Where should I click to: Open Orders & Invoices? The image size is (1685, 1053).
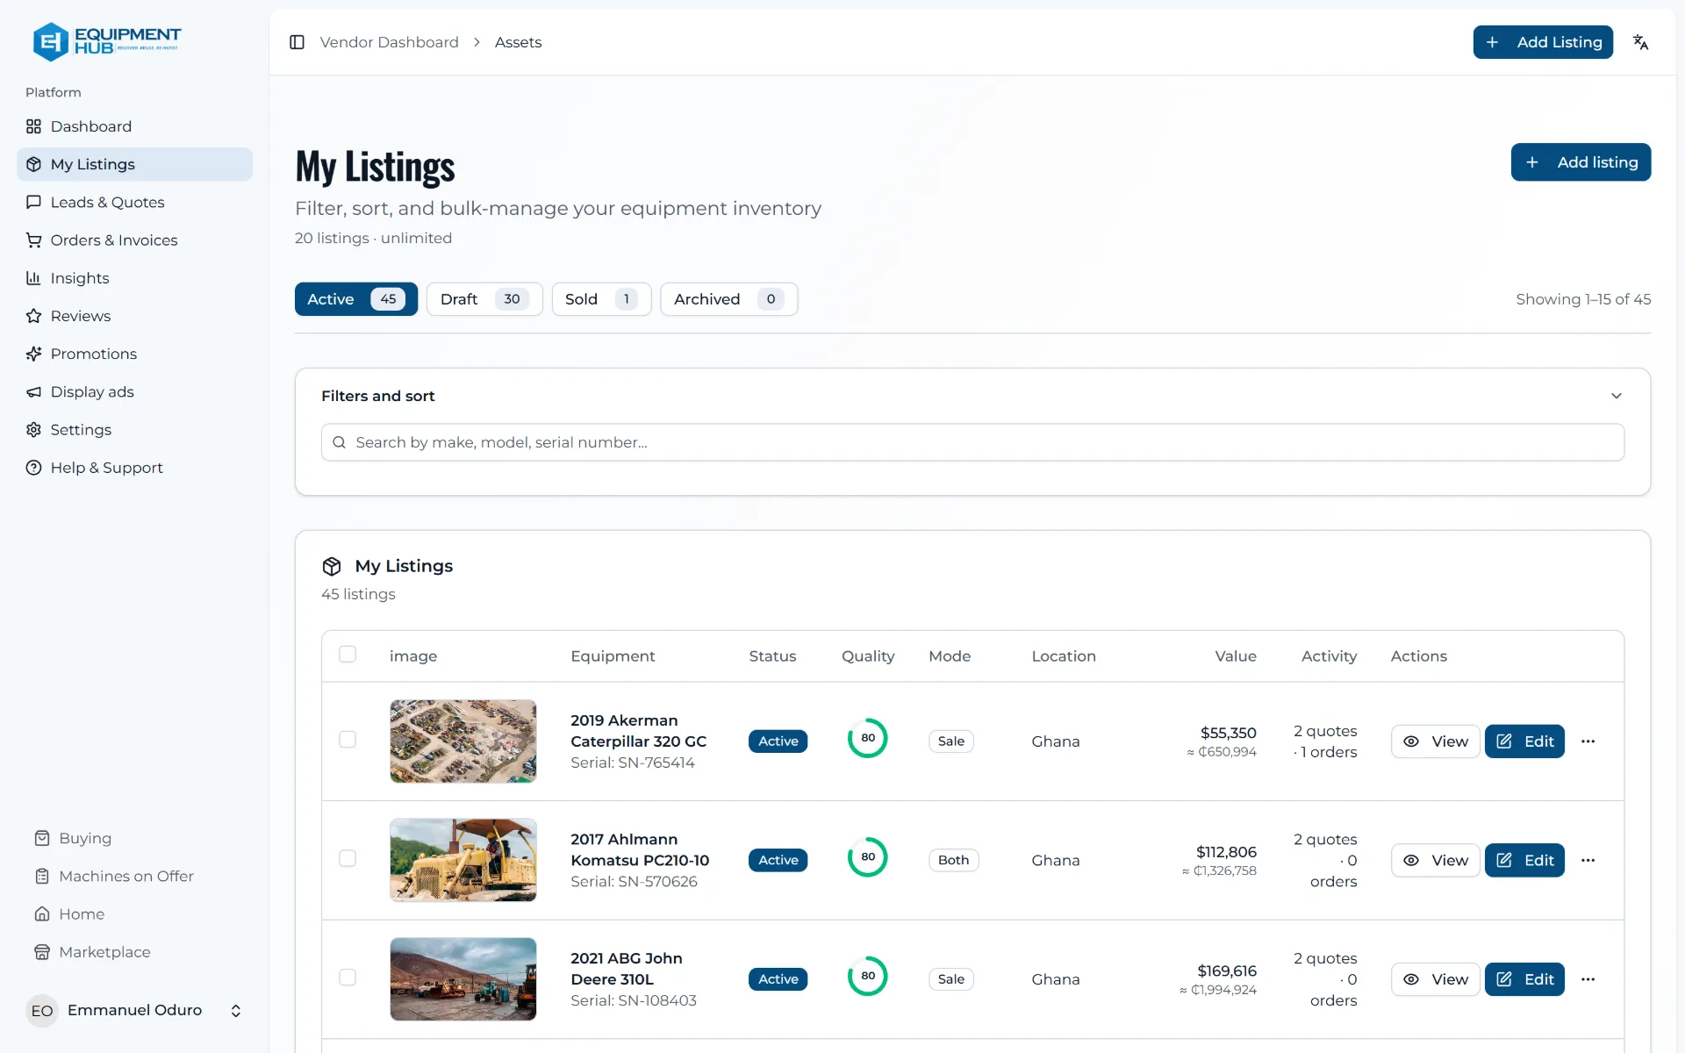(x=134, y=240)
